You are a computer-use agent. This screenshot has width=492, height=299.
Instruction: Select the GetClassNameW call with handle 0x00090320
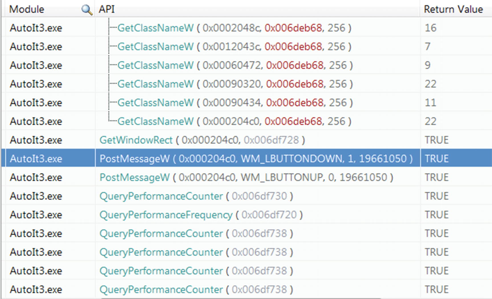click(235, 84)
